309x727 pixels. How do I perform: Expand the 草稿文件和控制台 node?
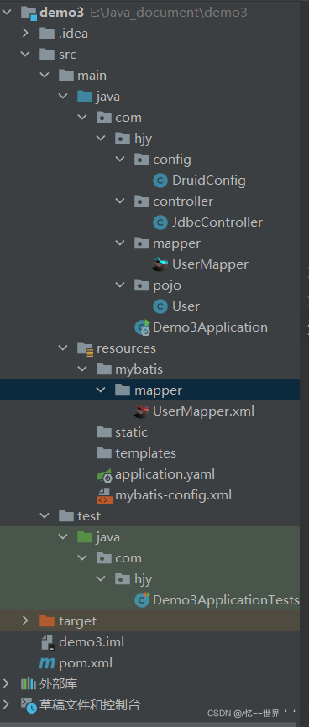pos(7,704)
